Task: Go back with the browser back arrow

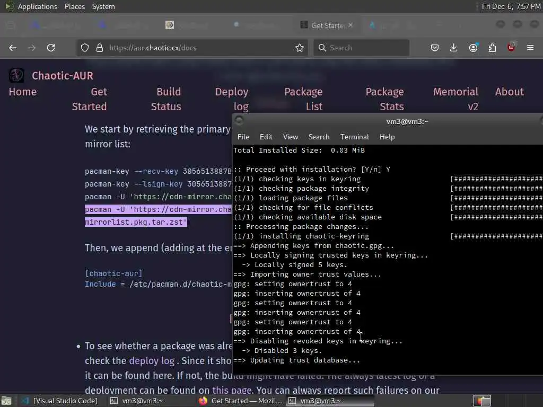Action: click(x=13, y=48)
